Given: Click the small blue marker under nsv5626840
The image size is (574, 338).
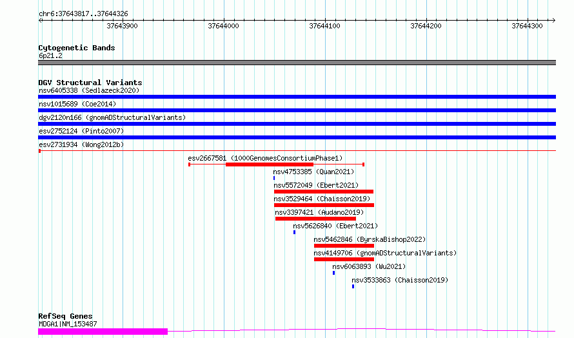Looking at the screenshot, I should pos(294,232).
